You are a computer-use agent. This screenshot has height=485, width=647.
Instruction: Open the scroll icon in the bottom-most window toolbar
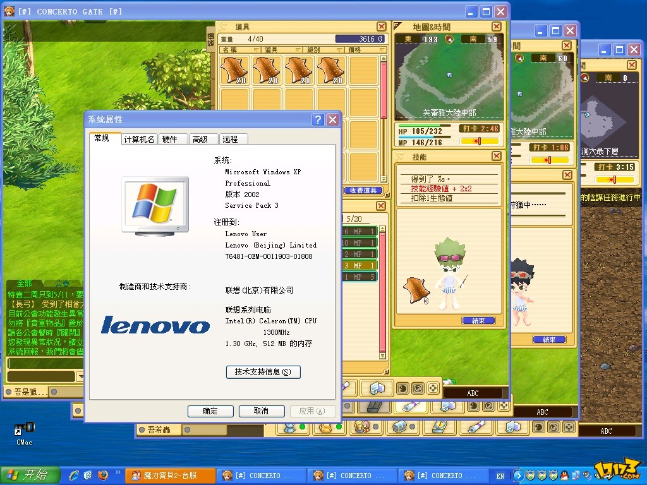(x=475, y=426)
